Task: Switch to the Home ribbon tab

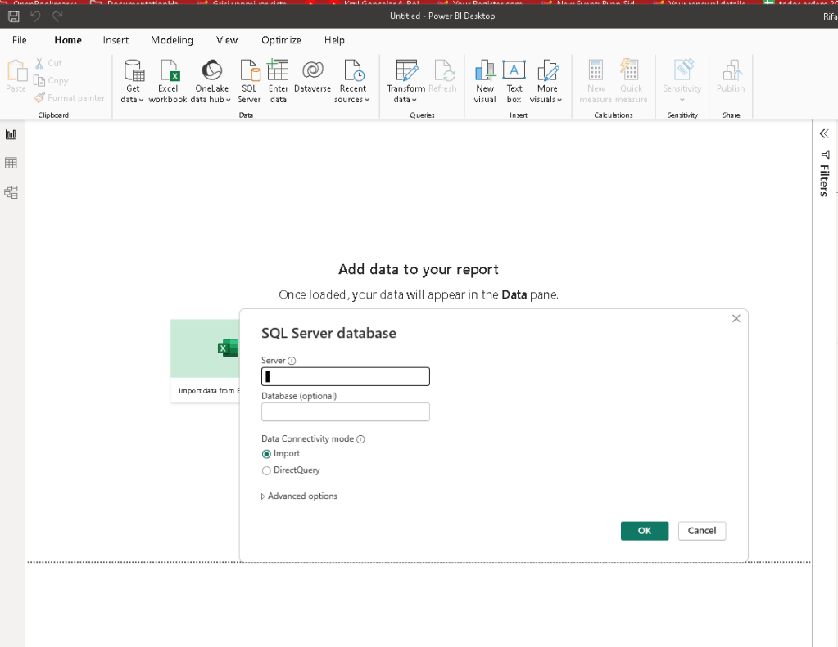Action: point(68,40)
